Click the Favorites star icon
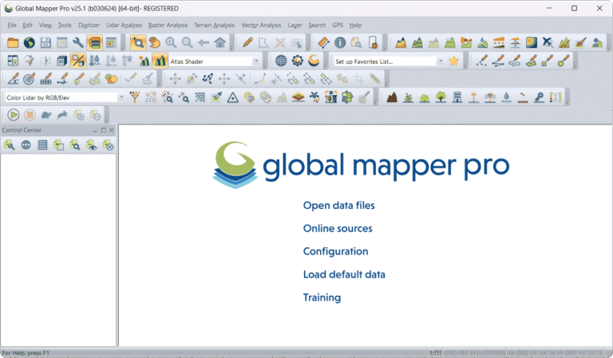This screenshot has width=613, height=358. tap(453, 61)
